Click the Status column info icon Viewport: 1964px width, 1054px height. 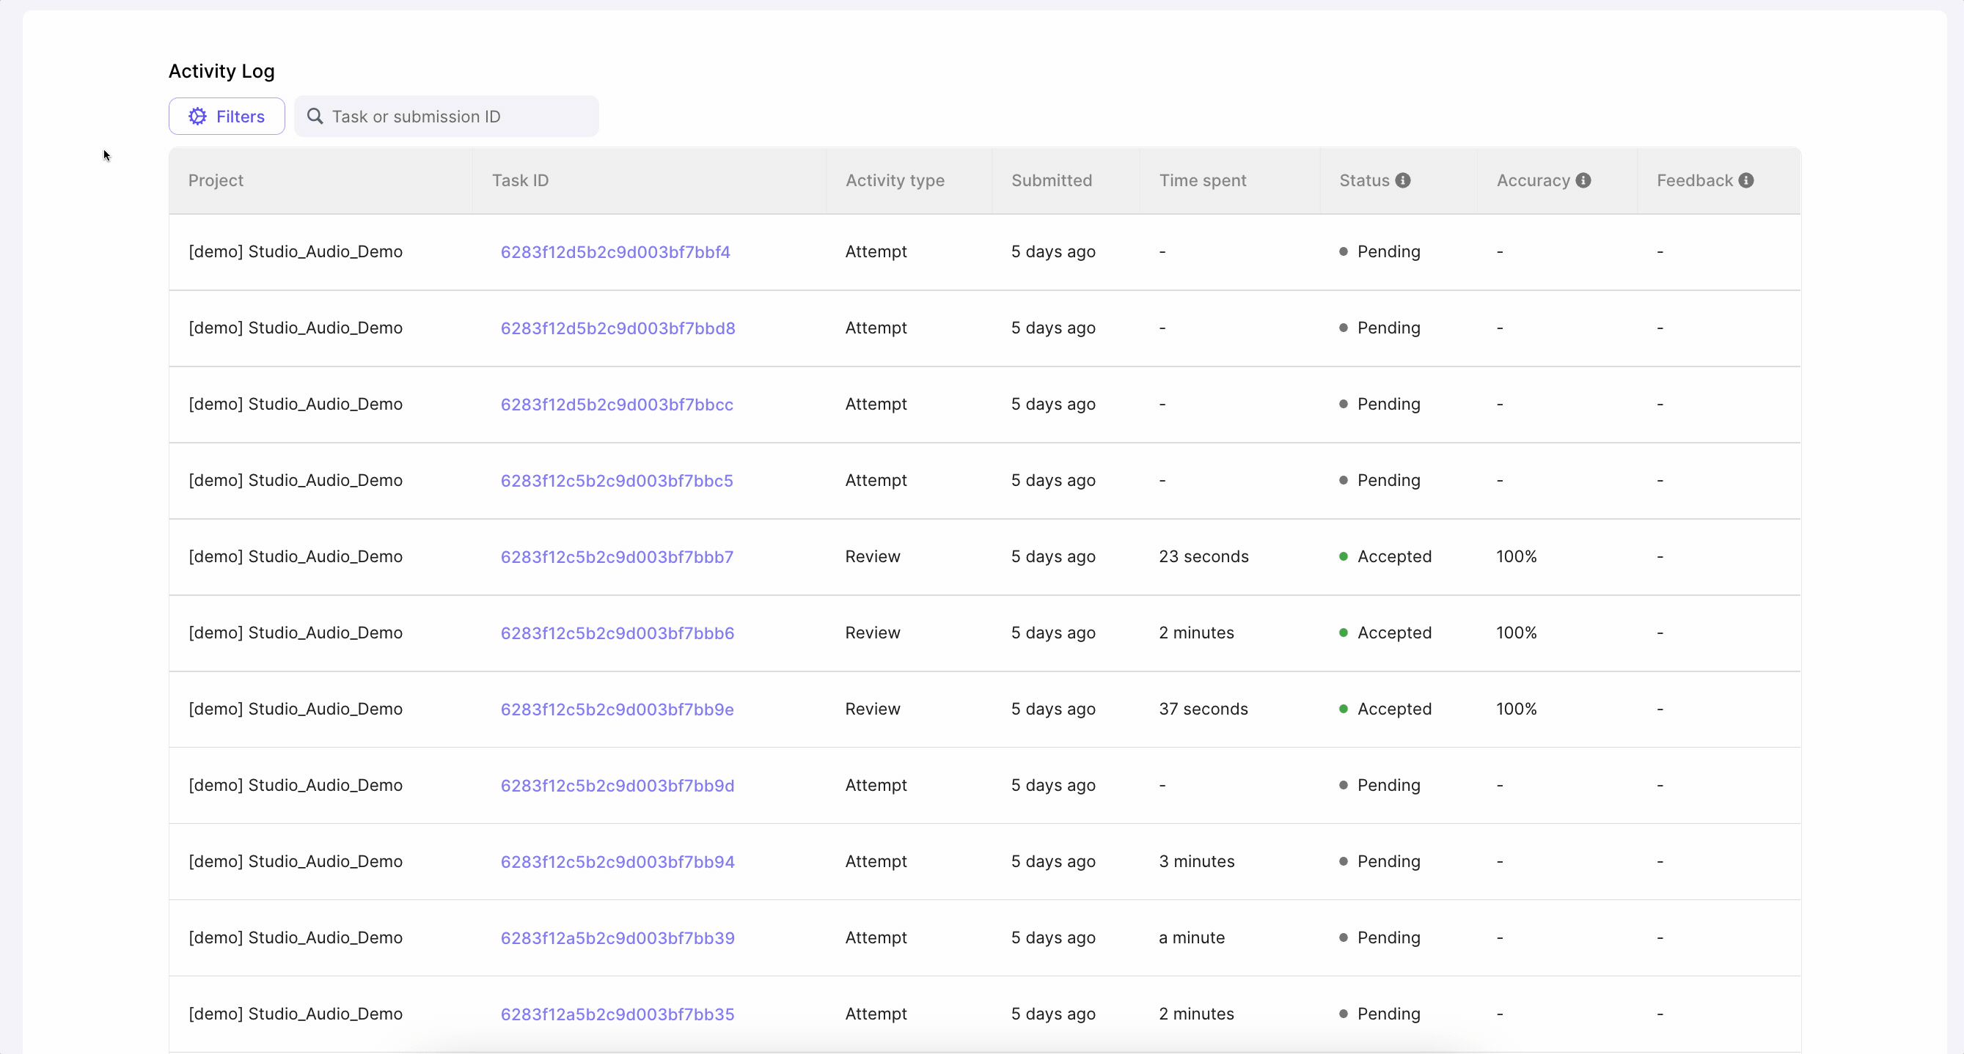[x=1403, y=180]
